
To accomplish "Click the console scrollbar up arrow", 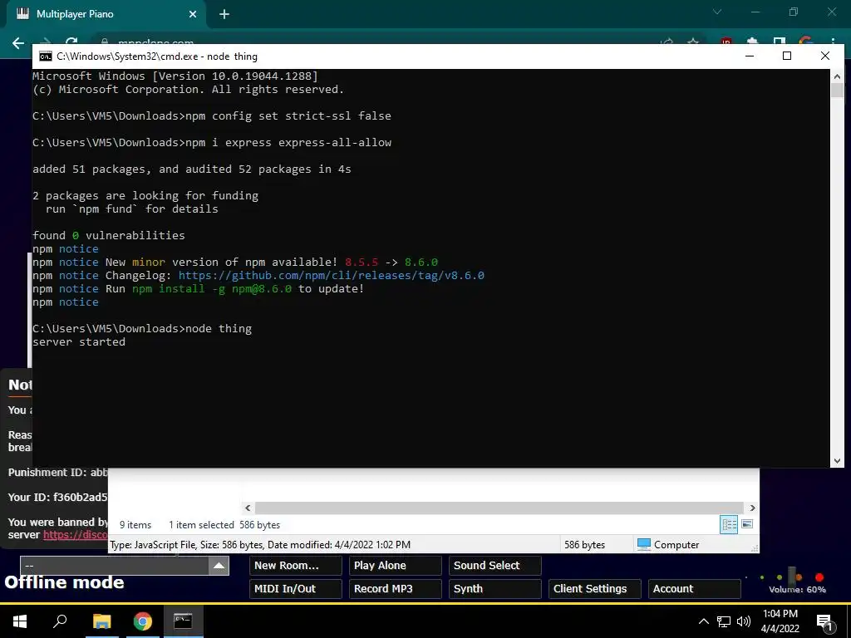I will coord(837,76).
